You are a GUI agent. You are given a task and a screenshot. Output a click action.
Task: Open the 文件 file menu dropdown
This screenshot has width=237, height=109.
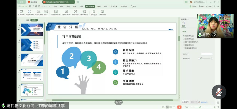pyautogui.click(x=23, y=6)
